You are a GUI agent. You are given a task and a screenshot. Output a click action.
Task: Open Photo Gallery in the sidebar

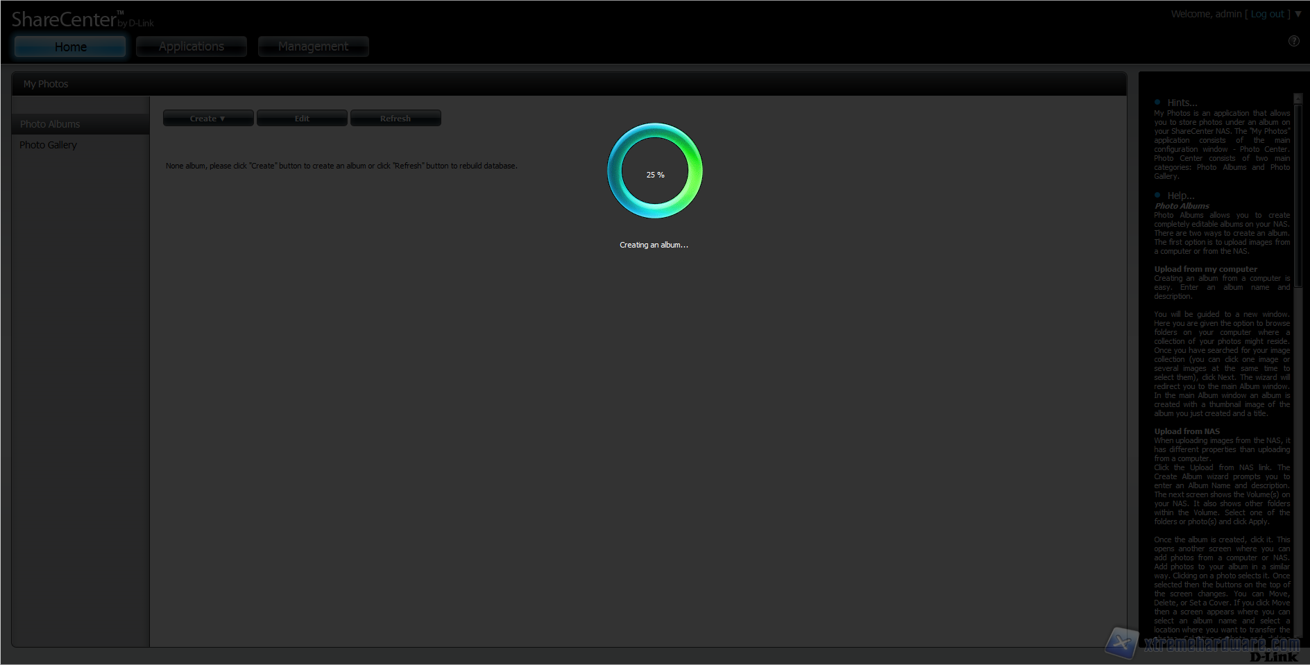click(48, 145)
